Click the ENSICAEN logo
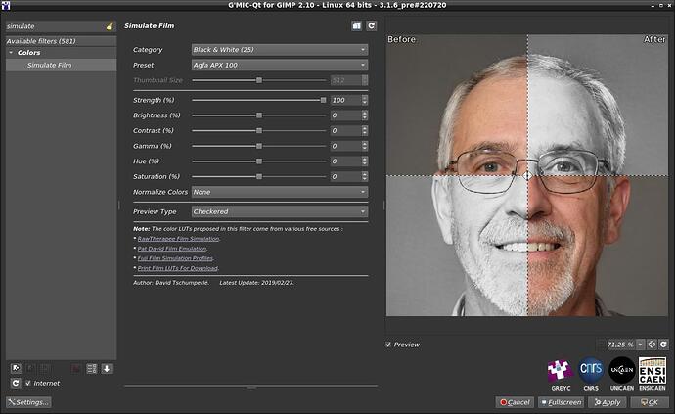Viewport: 675px width, 414px height. point(652,371)
